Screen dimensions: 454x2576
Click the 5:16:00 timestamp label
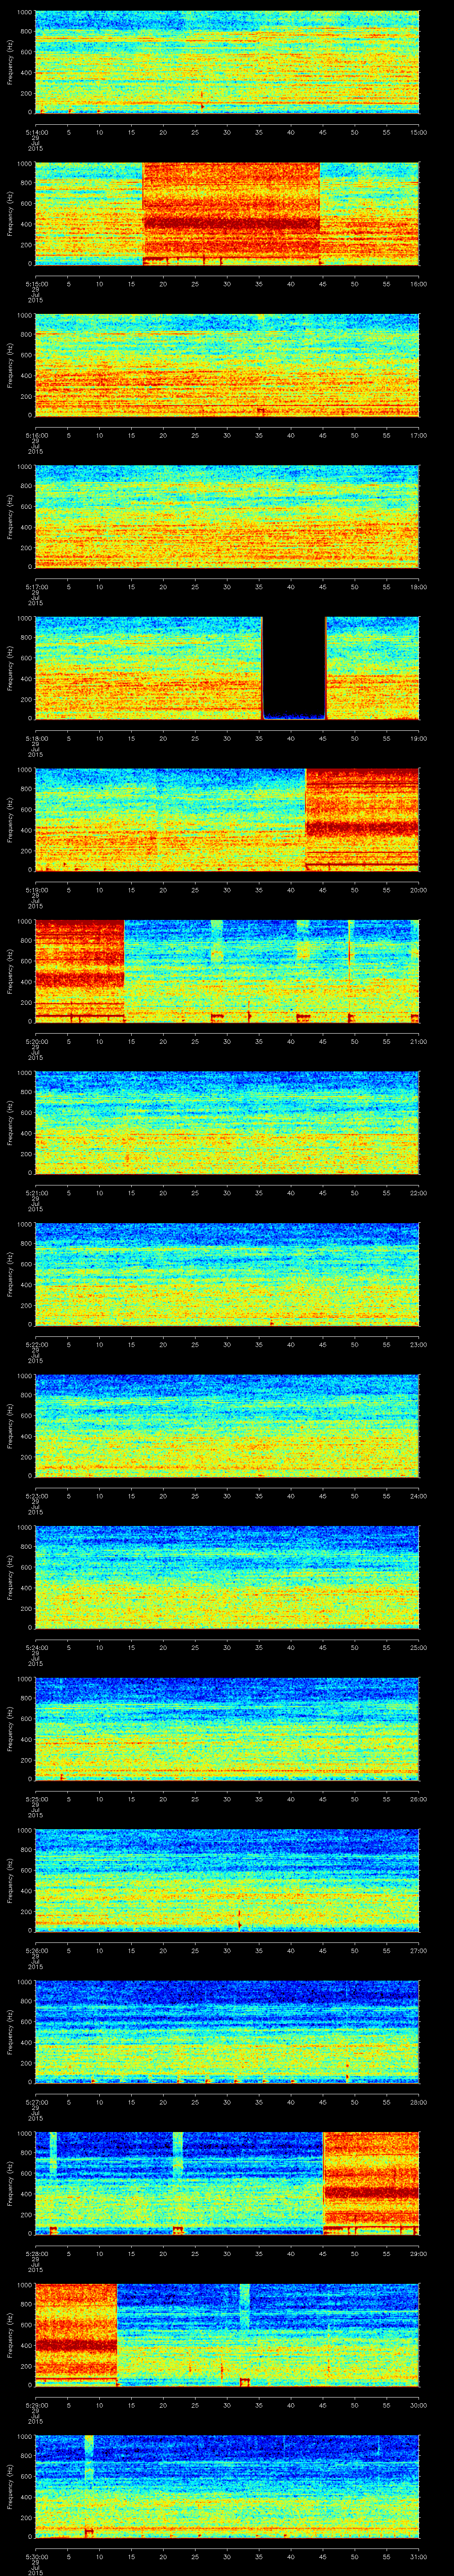coord(35,435)
